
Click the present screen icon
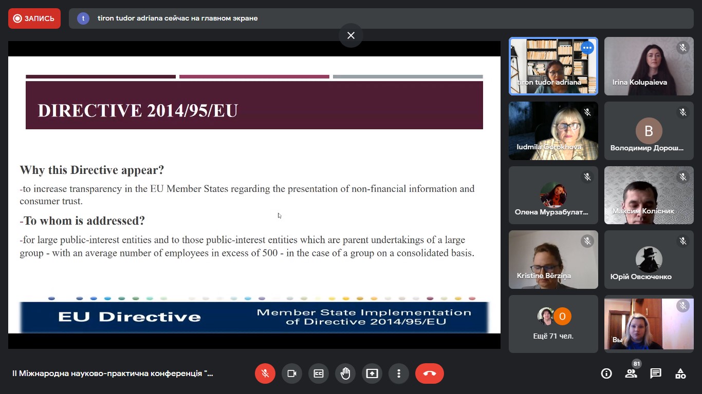[372, 373]
